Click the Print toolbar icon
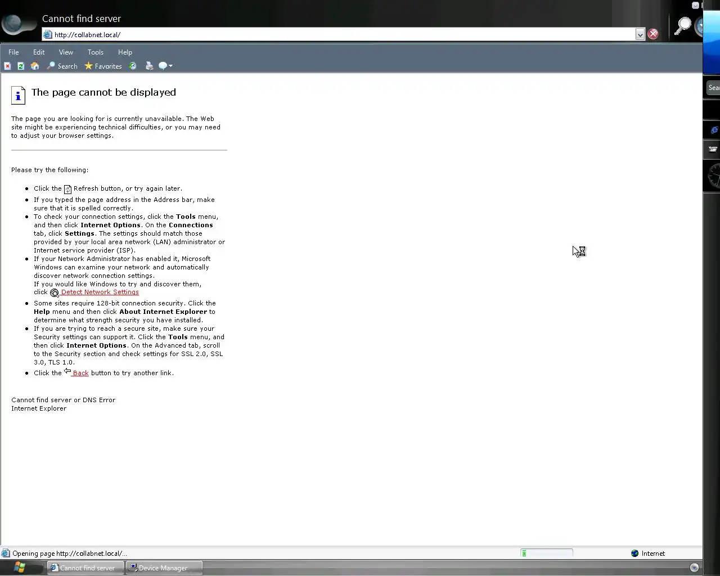 coord(149,66)
